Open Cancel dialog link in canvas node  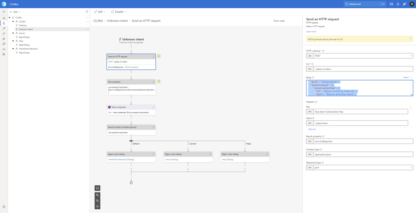pyautogui.click(x=168, y=159)
